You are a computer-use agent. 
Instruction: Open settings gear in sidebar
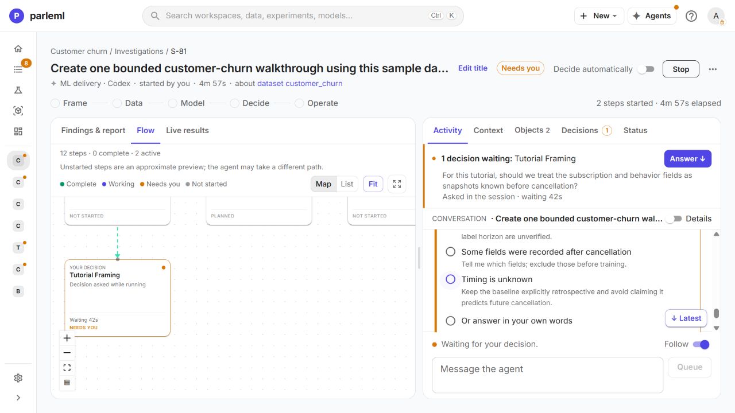pyautogui.click(x=18, y=378)
